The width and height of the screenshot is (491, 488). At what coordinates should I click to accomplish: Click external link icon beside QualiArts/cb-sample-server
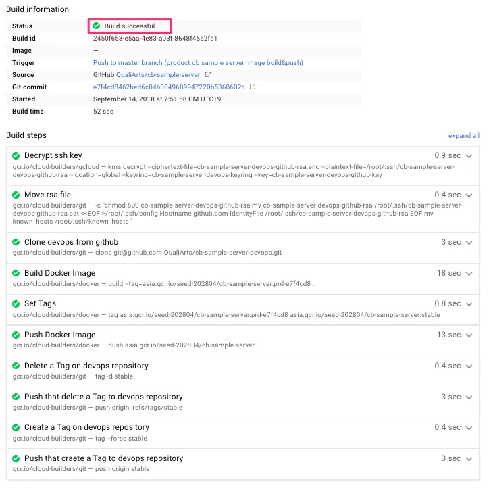[x=208, y=75]
